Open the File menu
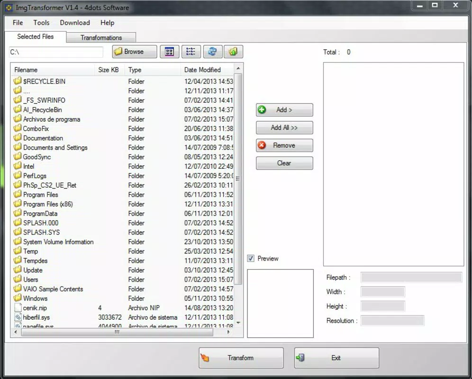 18,23
